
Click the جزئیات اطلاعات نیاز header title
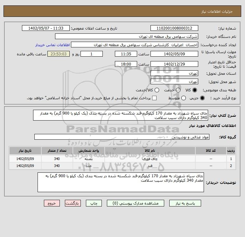coord(217,11)
